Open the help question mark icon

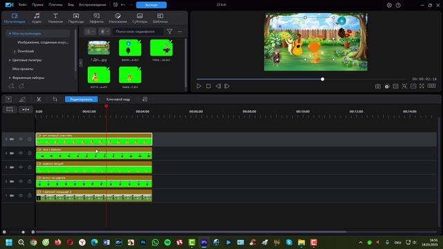click(398, 5)
